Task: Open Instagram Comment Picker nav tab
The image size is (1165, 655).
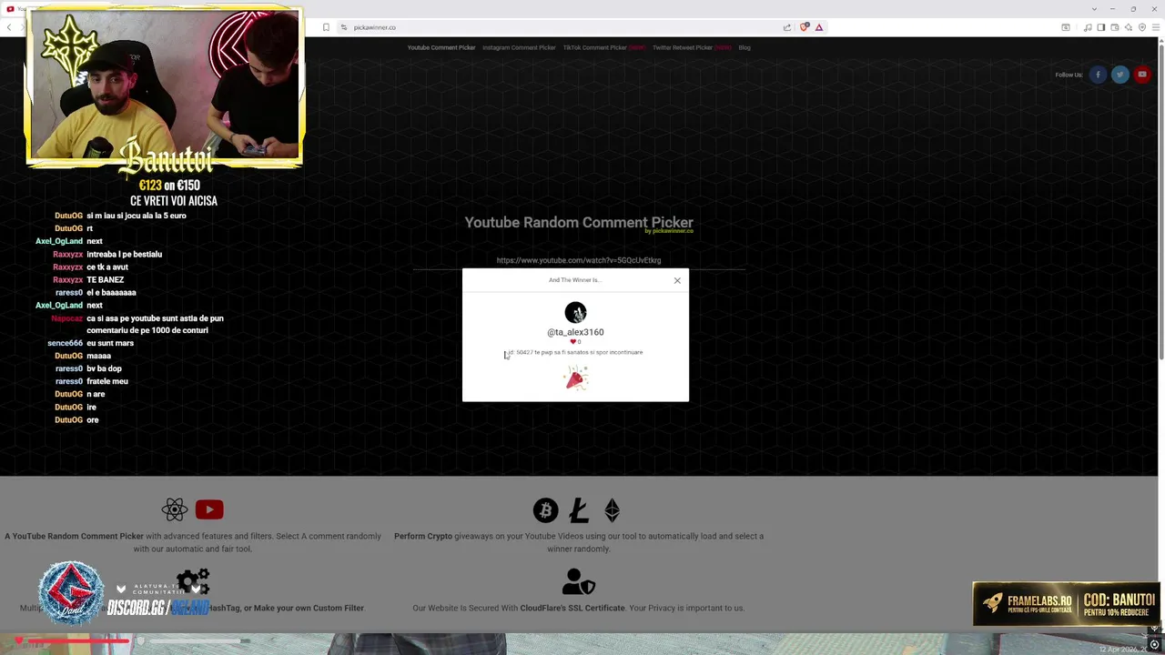Action: [x=519, y=47]
